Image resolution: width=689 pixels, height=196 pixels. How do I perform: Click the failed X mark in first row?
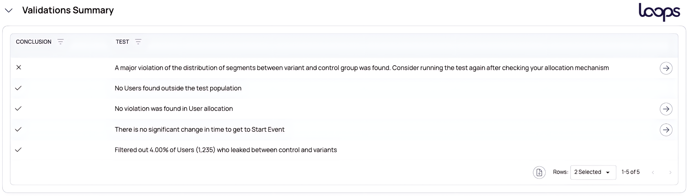pos(19,67)
